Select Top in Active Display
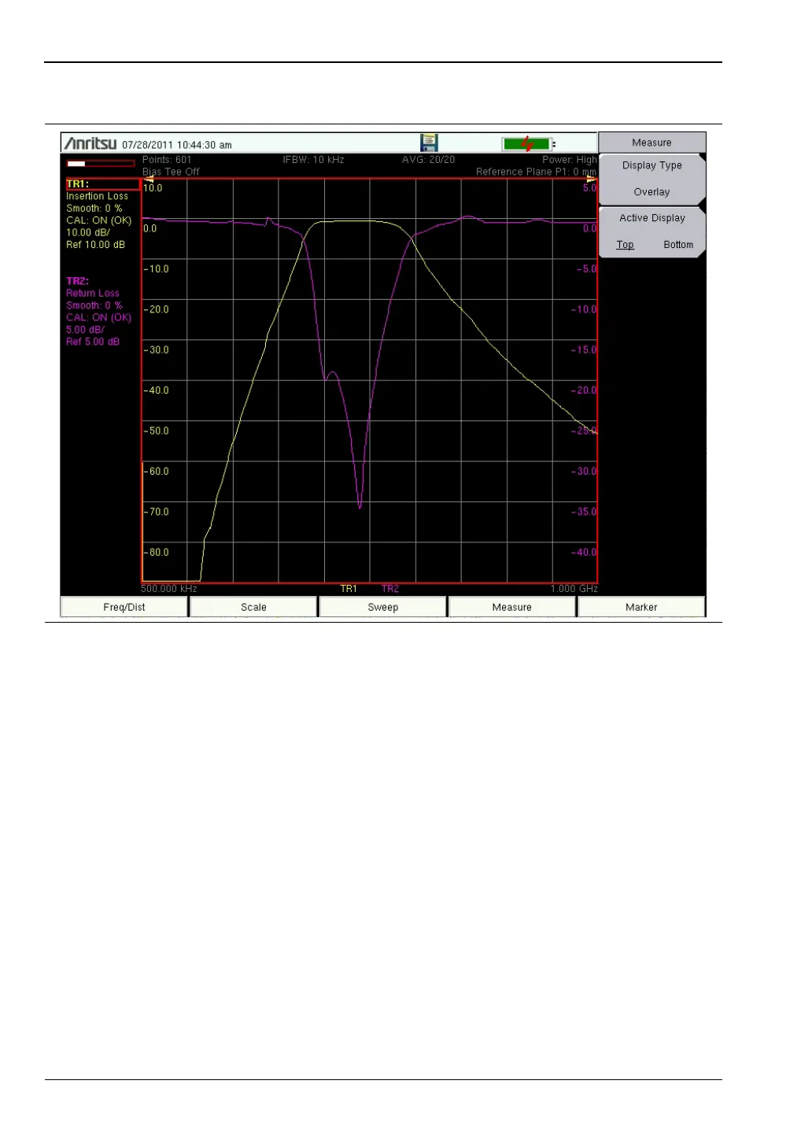This screenshot has width=812, height=1147. pos(625,245)
